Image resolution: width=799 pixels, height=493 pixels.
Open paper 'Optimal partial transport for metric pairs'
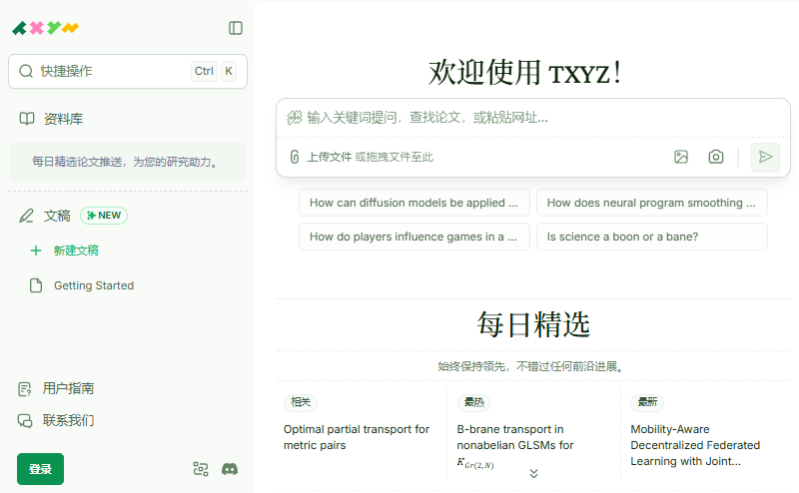coord(357,437)
